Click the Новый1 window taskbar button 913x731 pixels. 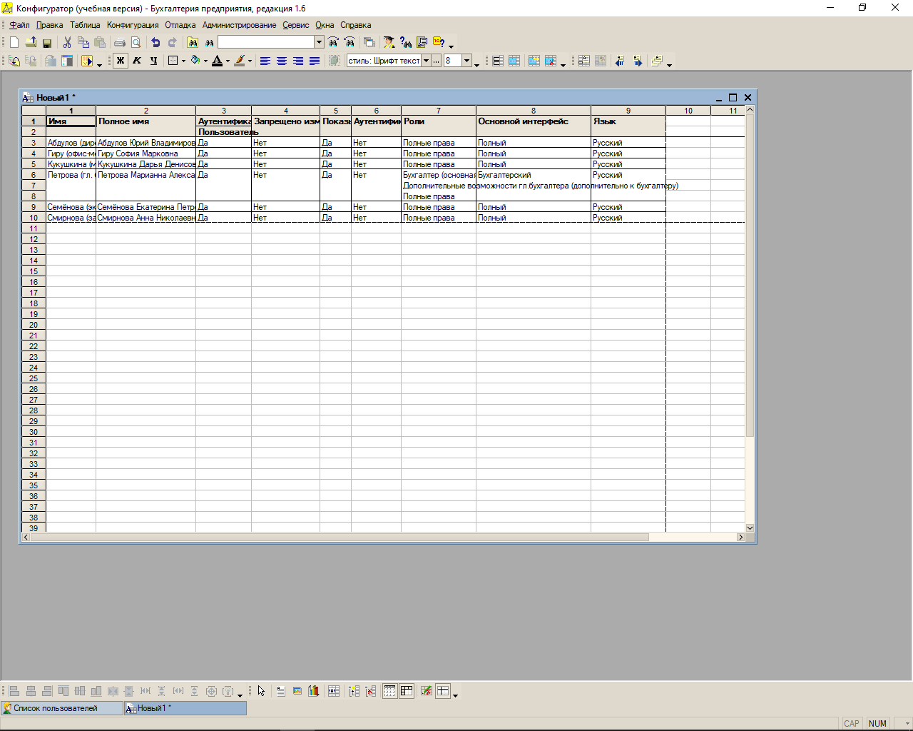[185, 708]
